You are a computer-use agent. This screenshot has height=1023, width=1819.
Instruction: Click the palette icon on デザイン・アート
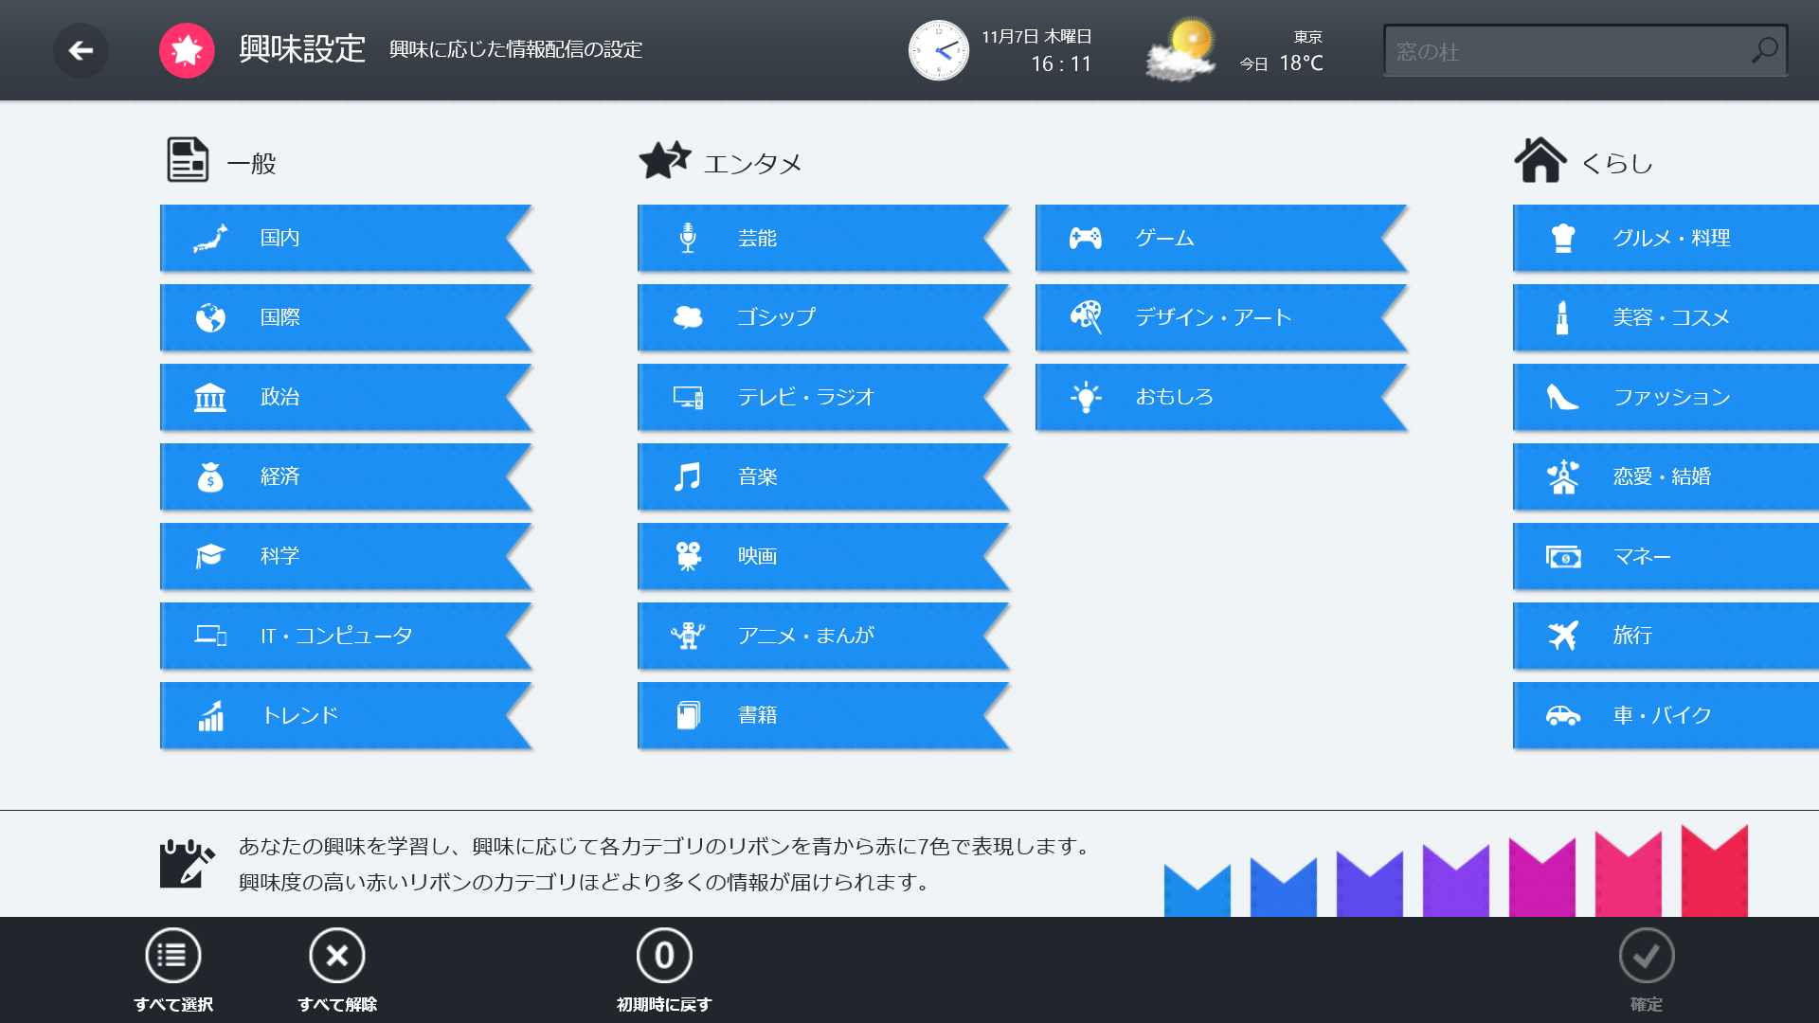click(1088, 317)
